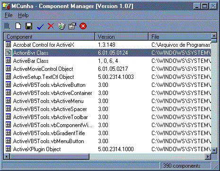Click icon beside vbActiveSpacer row
Viewport: 220px width, 171px height.
tap(8, 109)
